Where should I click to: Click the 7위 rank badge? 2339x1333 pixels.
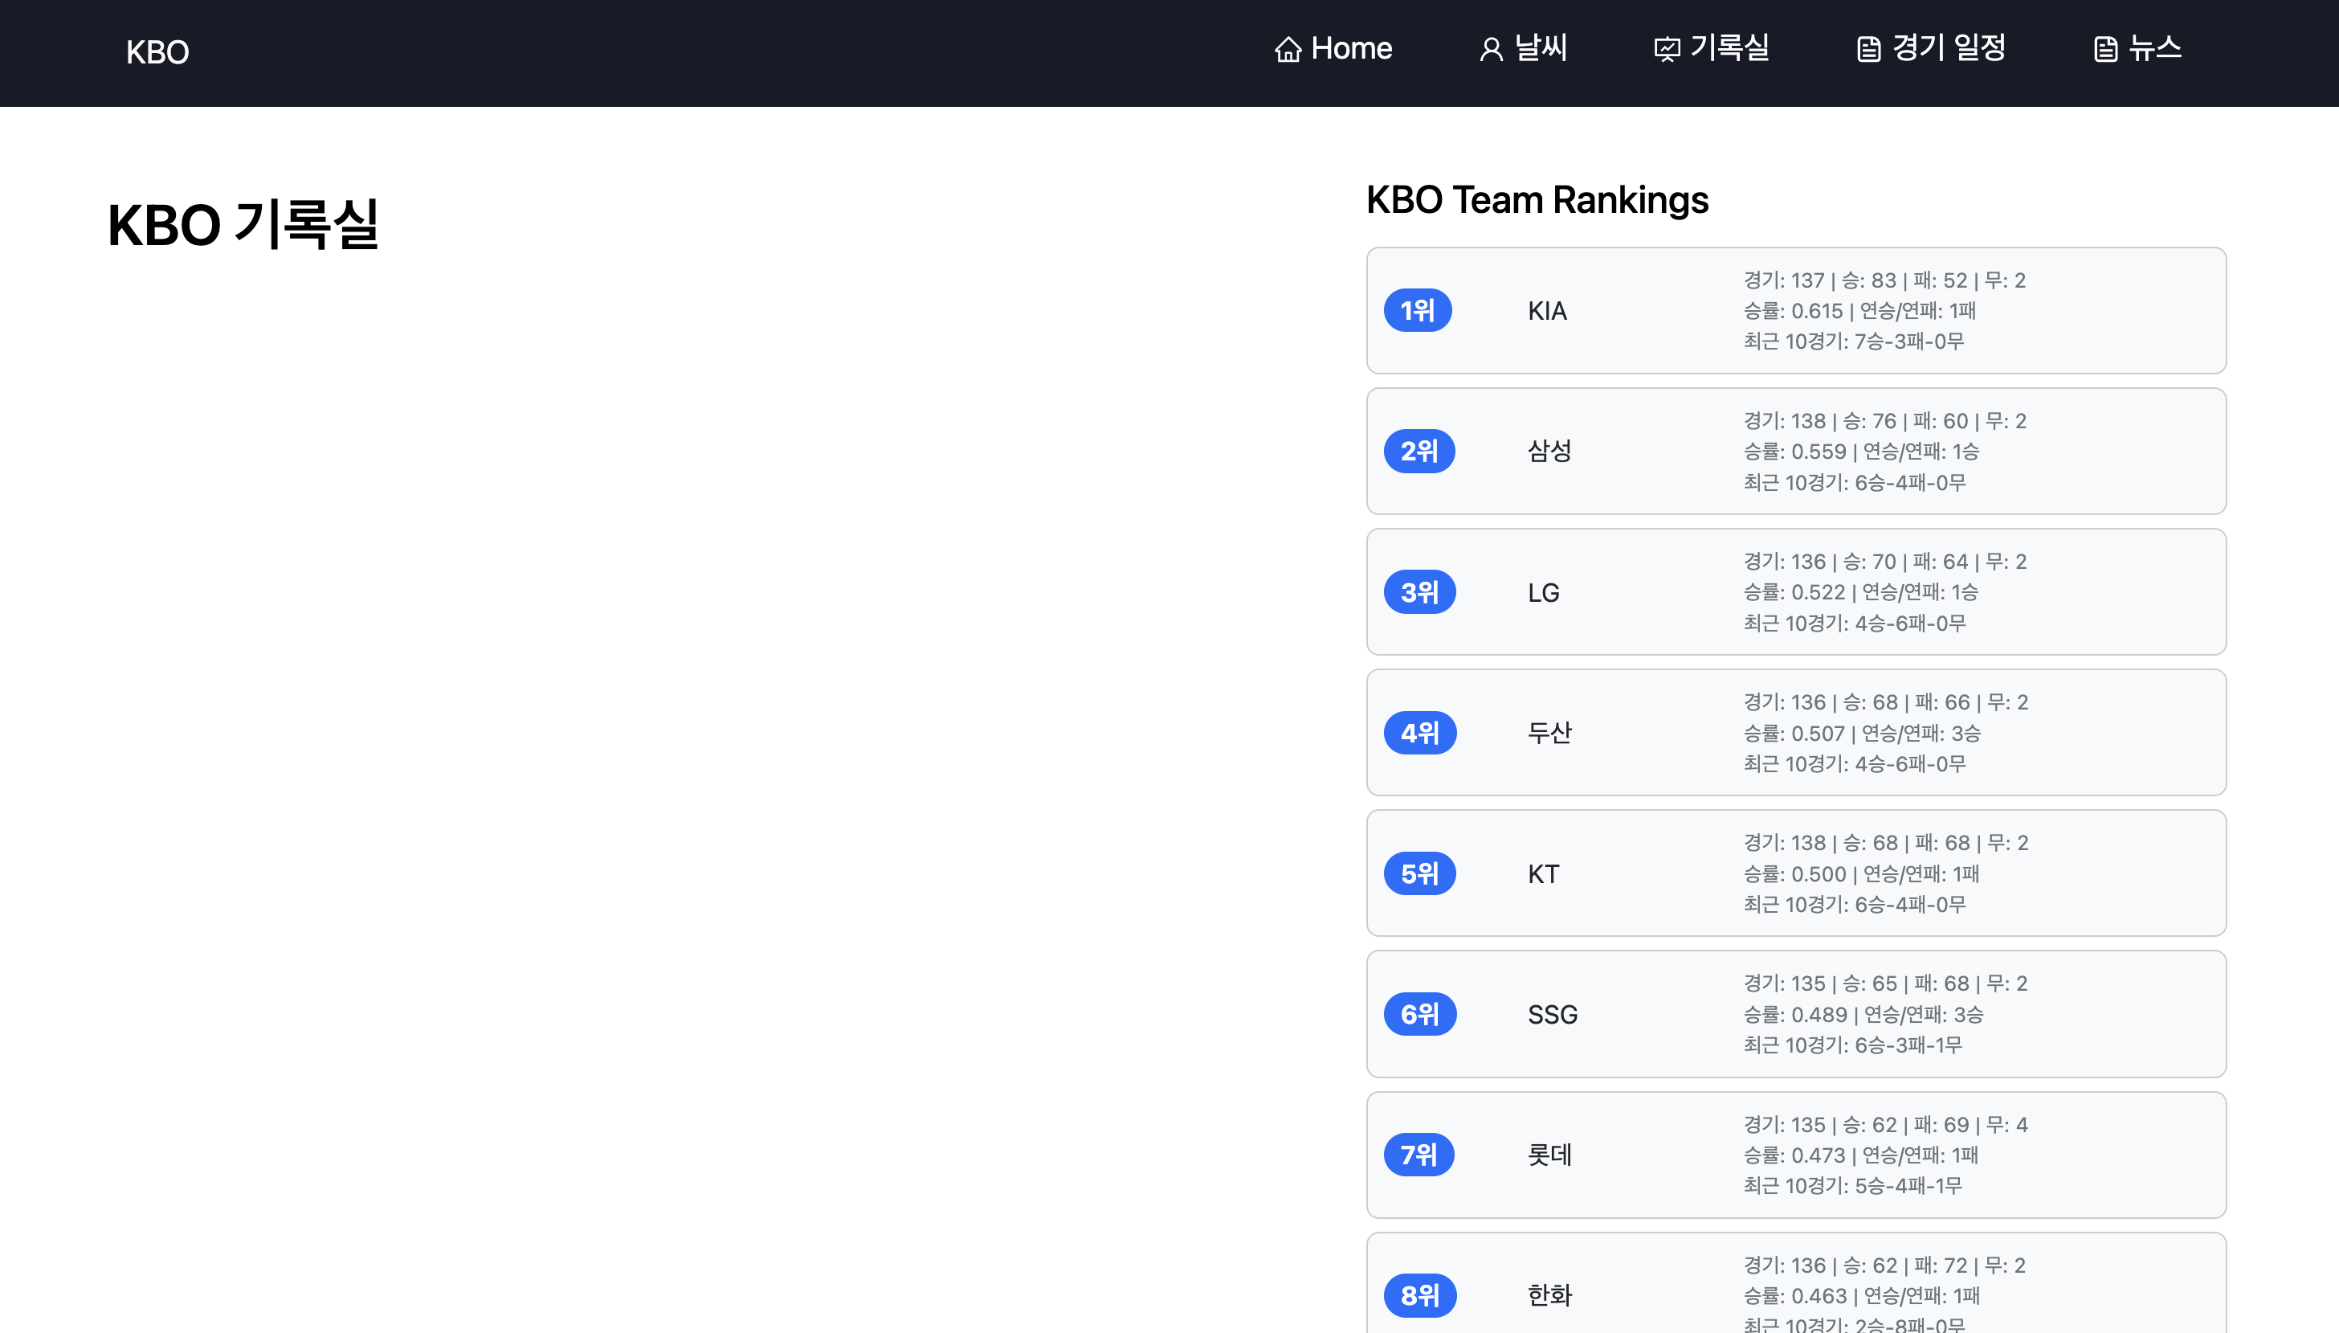(1419, 1155)
